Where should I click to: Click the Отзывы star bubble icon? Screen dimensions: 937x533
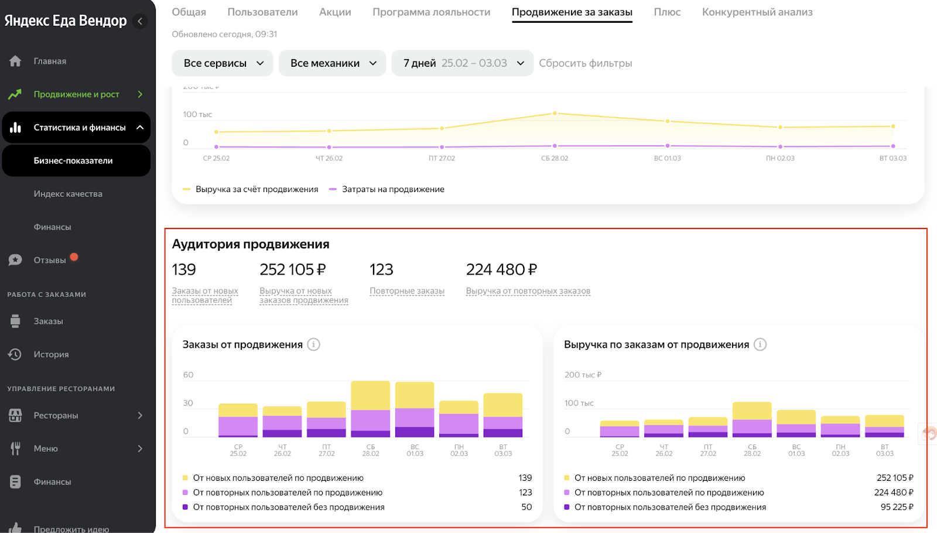click(x=15, y=260)
